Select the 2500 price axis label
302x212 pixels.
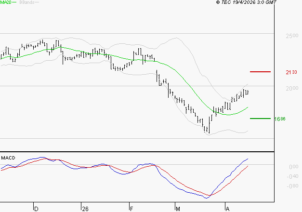292,36
